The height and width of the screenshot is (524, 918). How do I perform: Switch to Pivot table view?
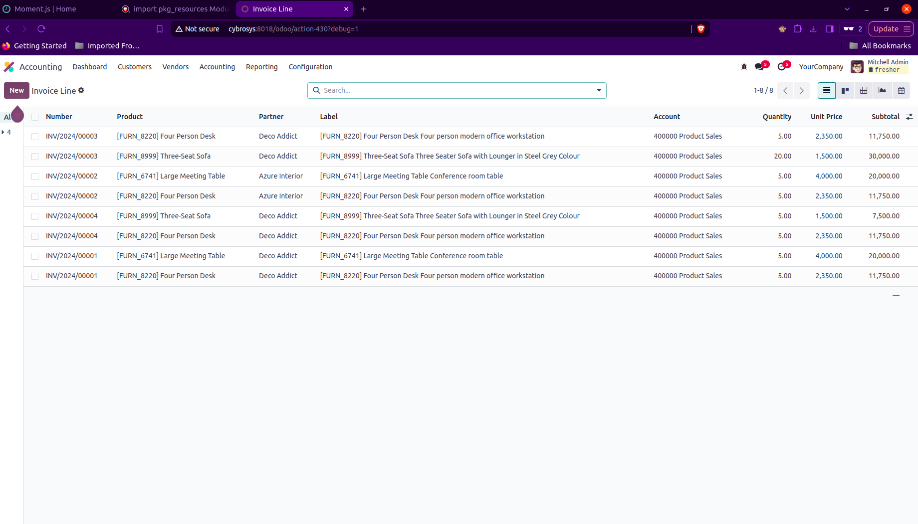(x=864, y=90)
